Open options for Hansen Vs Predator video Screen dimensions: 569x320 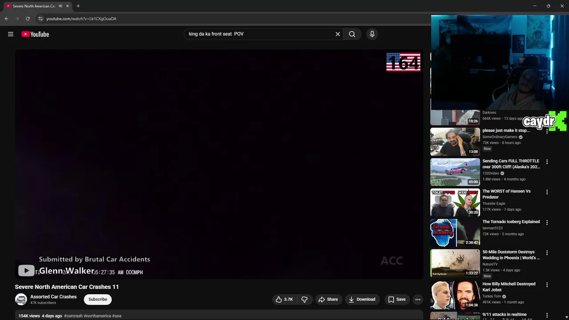click(547, 192)
